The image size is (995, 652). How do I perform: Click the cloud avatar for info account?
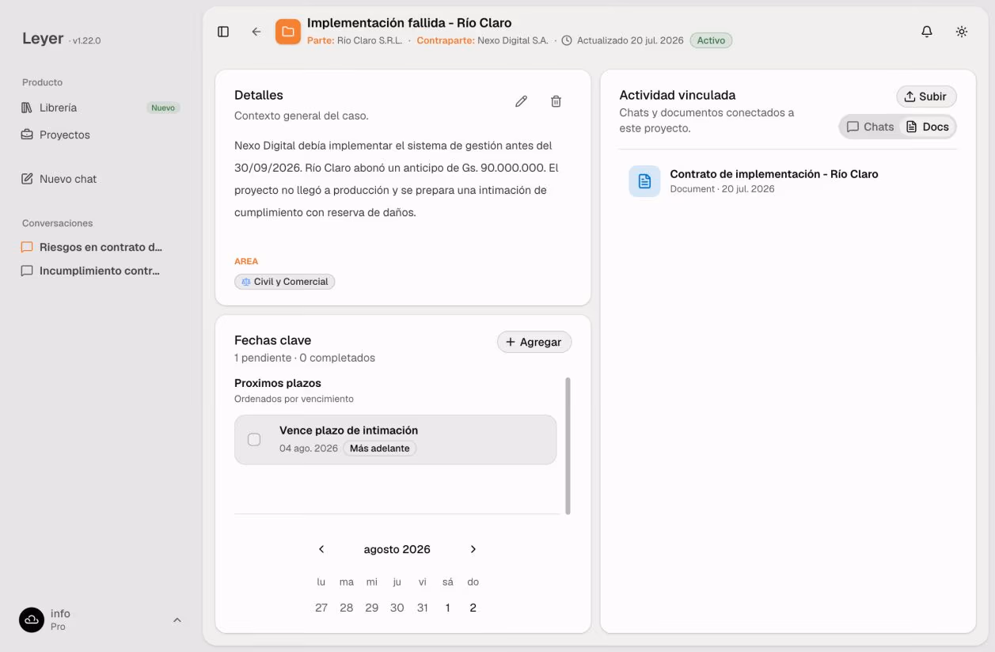point(32,620)
